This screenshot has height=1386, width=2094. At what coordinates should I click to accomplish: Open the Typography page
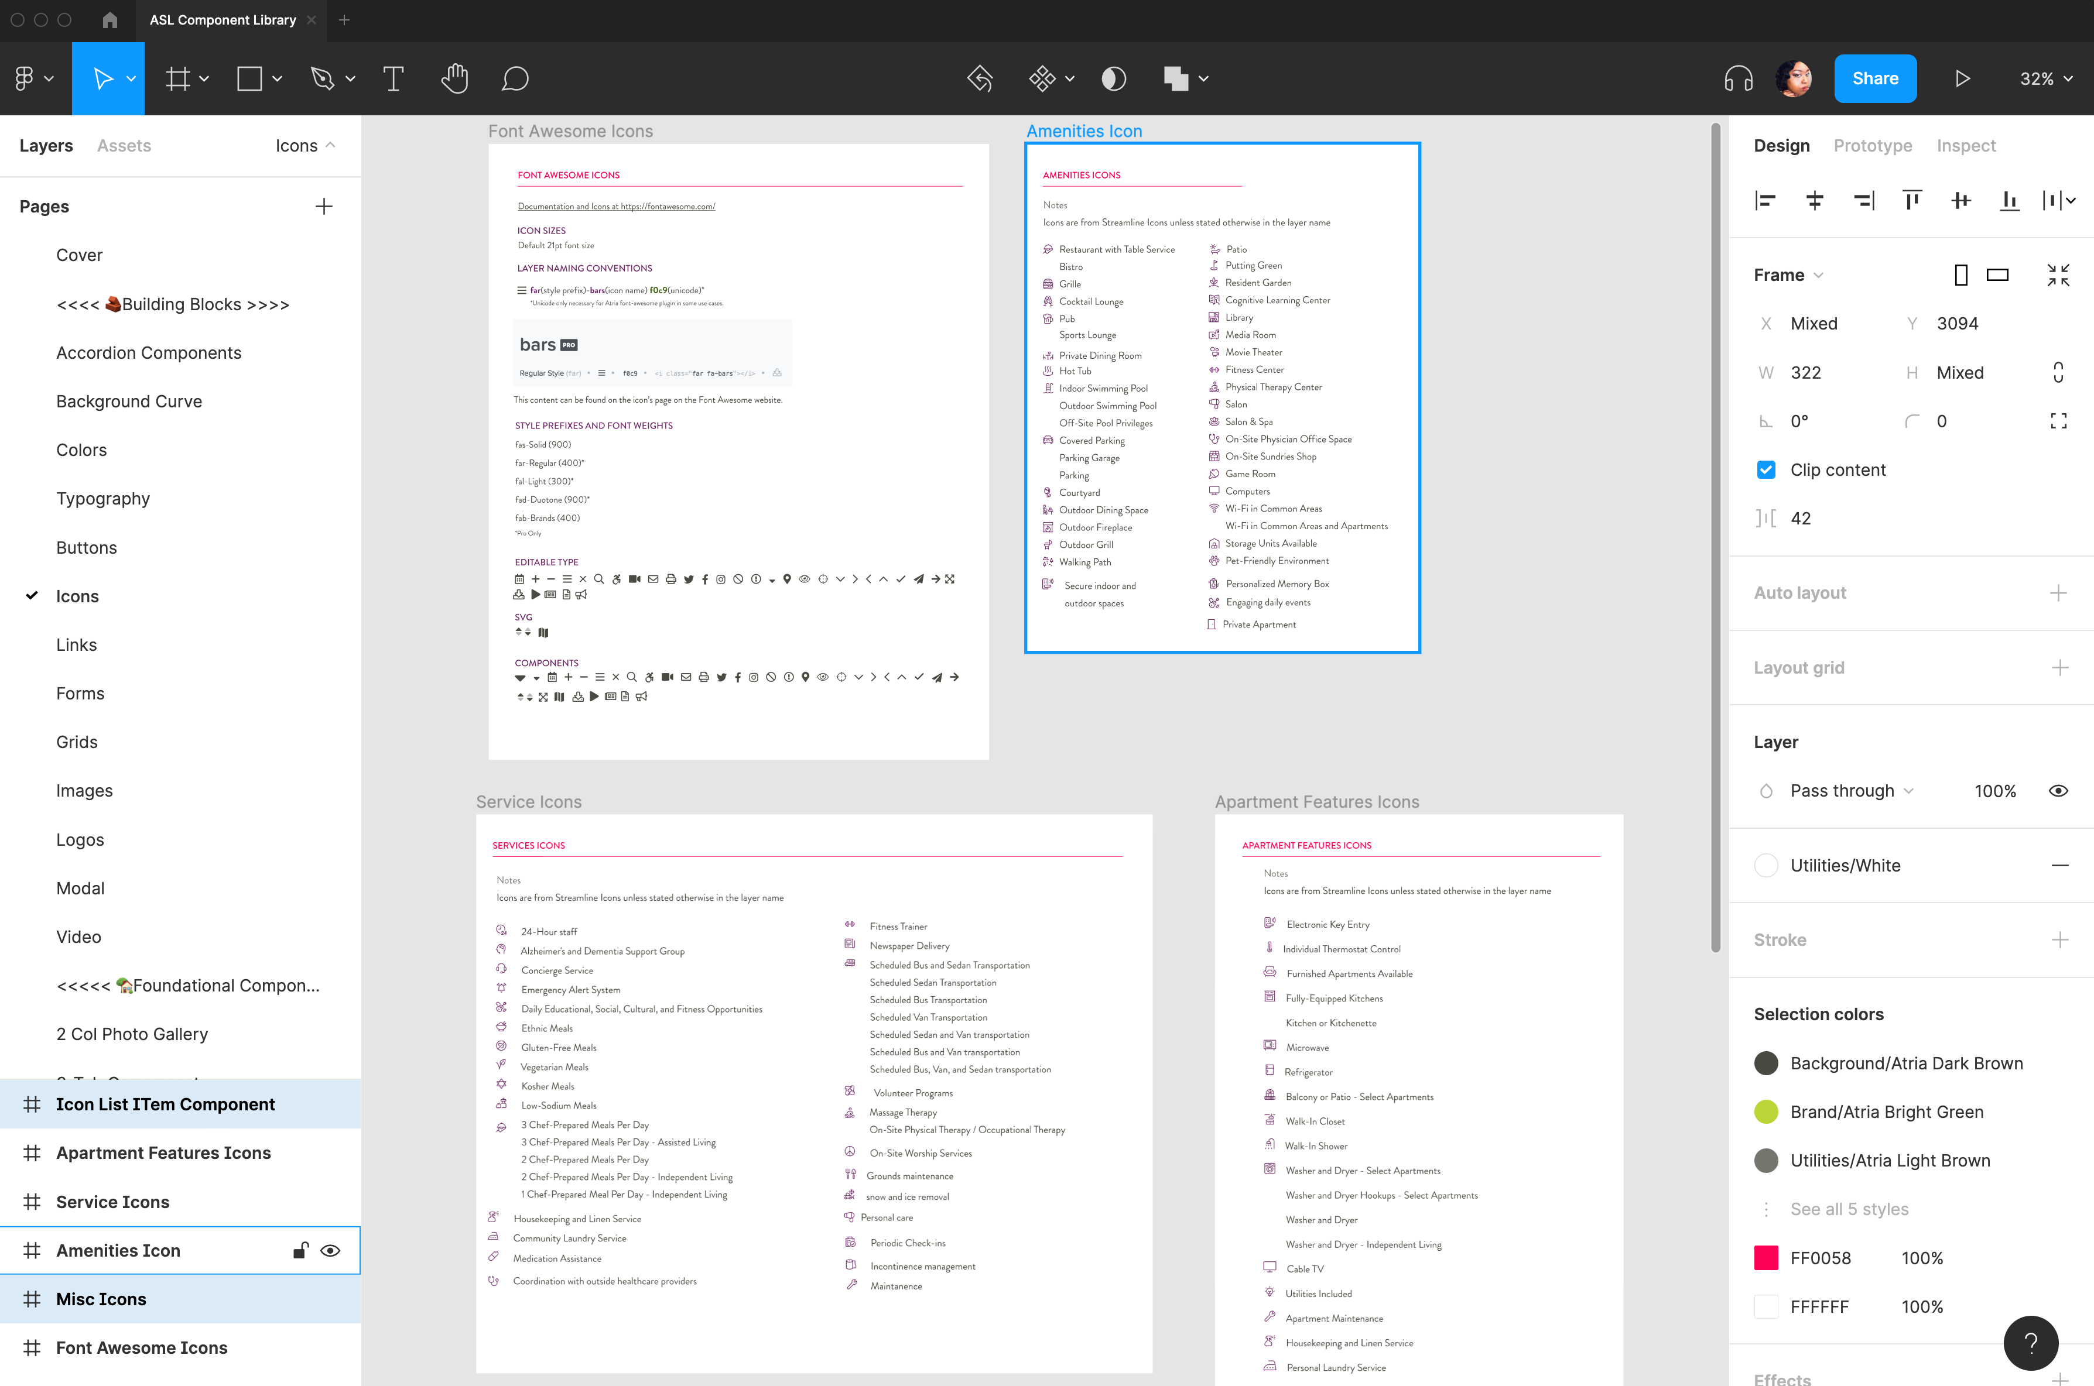(x=102, y=499)
